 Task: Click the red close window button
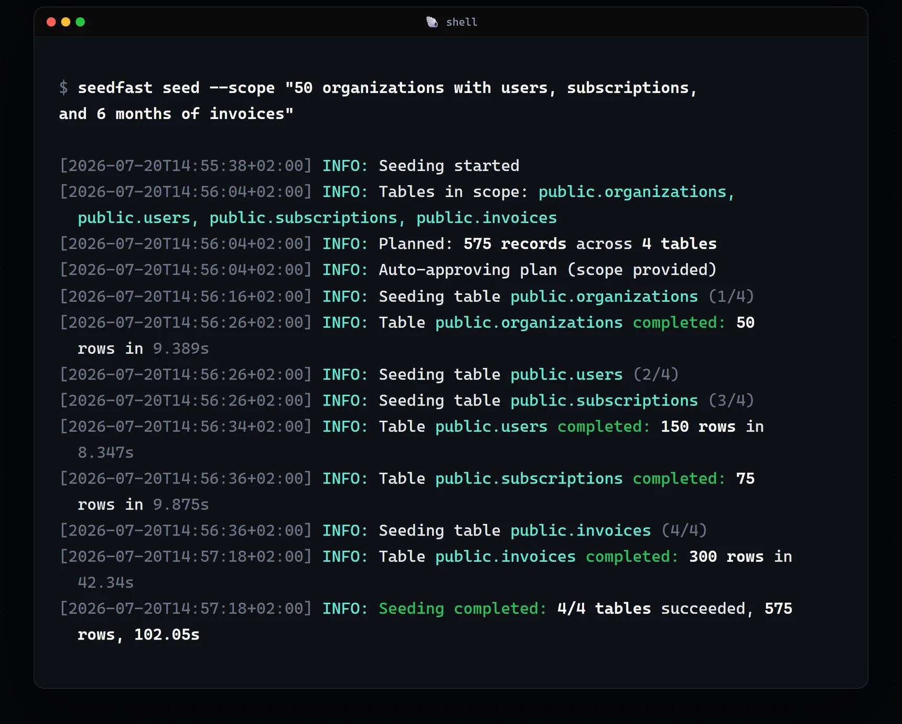click(x=51, y=22)
